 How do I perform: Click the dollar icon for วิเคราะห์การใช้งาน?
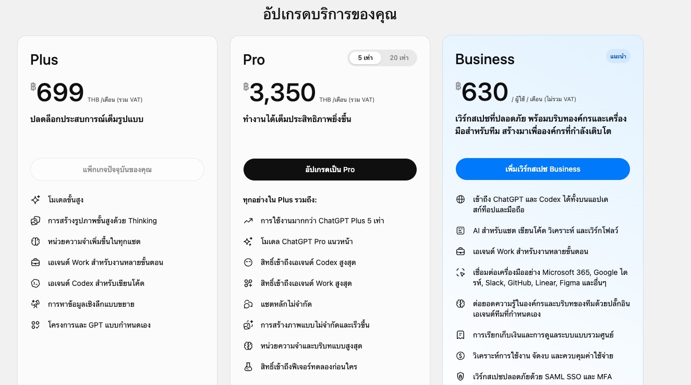pos(460,356)
